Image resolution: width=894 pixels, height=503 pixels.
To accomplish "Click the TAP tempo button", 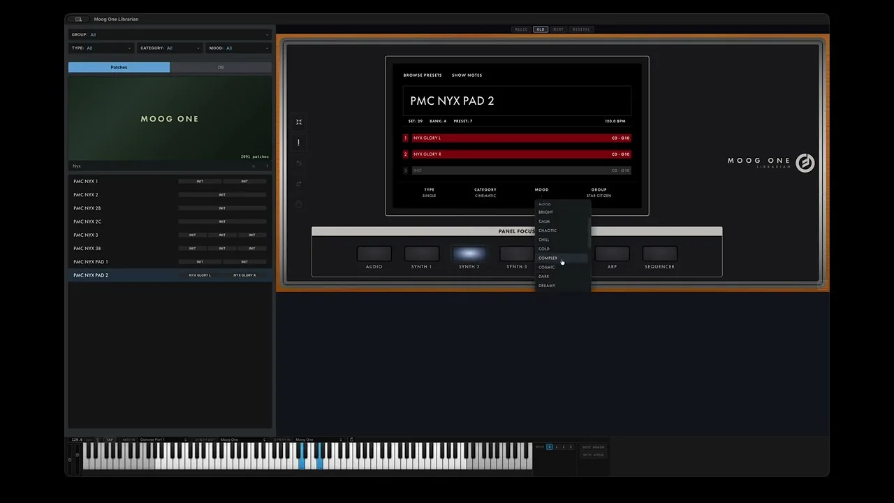I will pos(110,439).
